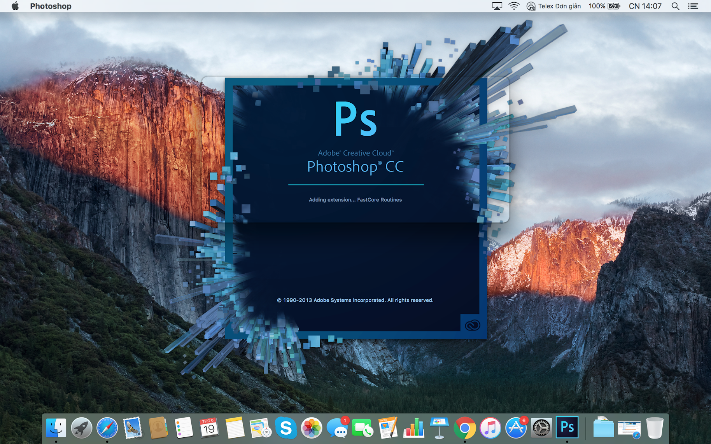This screenshot has height=444, width=711.
Task: Click 'Adding extension... FastCore Routines' status text
Action: [x=355, y=199]
